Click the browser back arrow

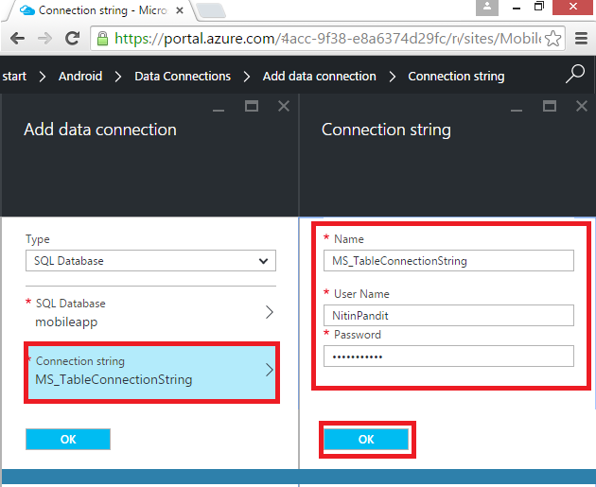(x=17, y=39)
